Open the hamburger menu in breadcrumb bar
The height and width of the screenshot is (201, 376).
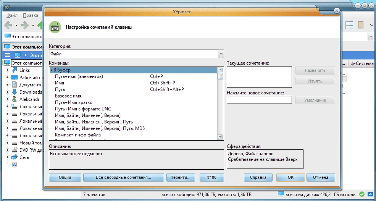7,55
